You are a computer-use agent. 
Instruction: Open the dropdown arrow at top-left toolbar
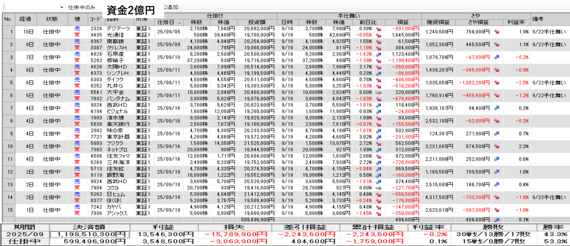tap(61, 8)
